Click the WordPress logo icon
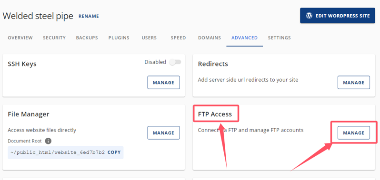This screenshot has width=380, height=180. [309, 16]
